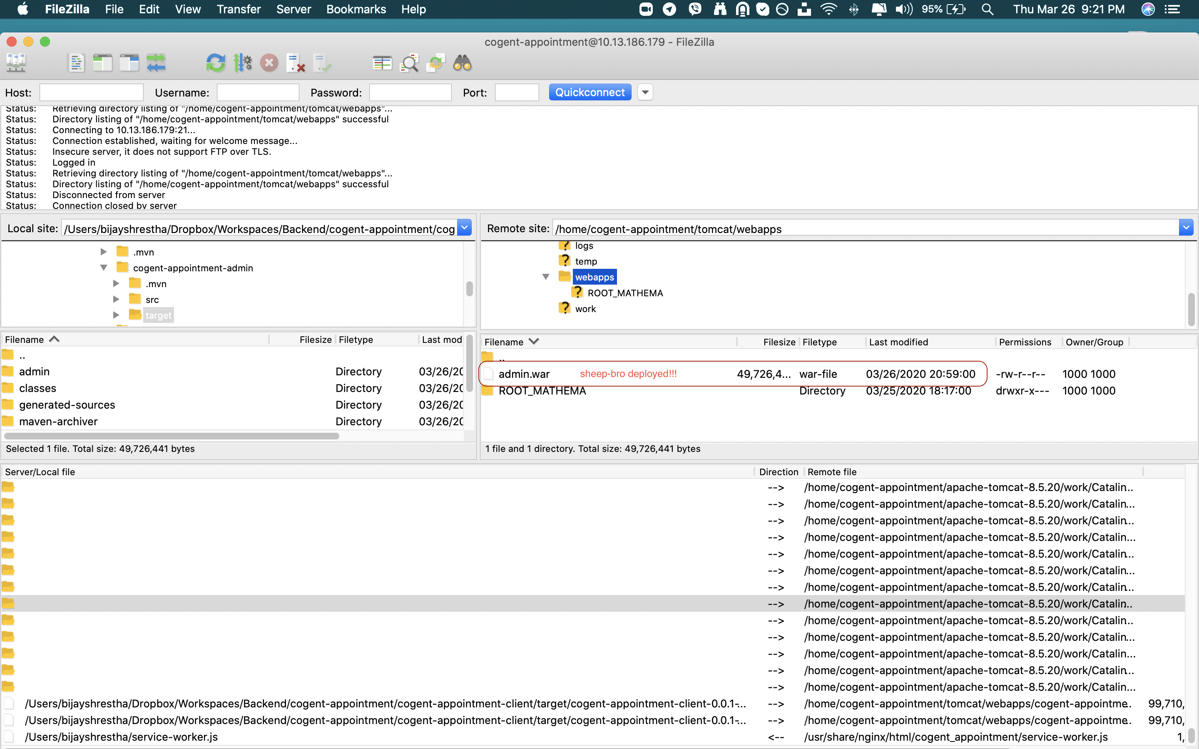Refresh the file and folder lists
Image resolution: width=1199 pixels, height=749 pixels.
click(216, 63)
